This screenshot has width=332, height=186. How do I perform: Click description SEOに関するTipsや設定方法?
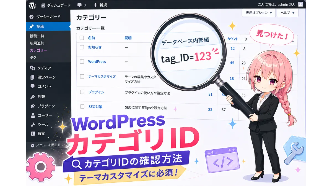pos(146,108)
